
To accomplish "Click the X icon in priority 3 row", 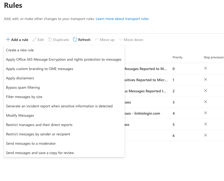I will click(205, 102).
